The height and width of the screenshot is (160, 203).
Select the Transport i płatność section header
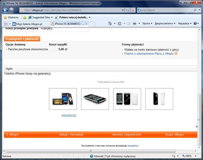(22, 39)
